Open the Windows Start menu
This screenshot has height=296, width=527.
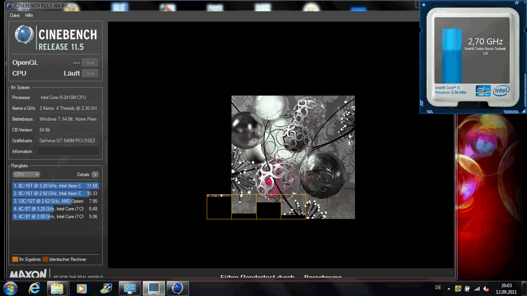[x=10, y=288]
